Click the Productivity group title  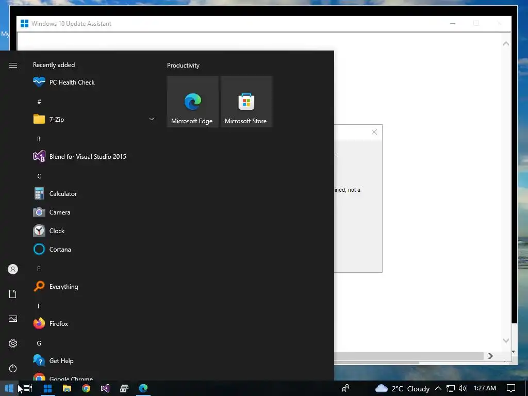click(x=183, y=65)
